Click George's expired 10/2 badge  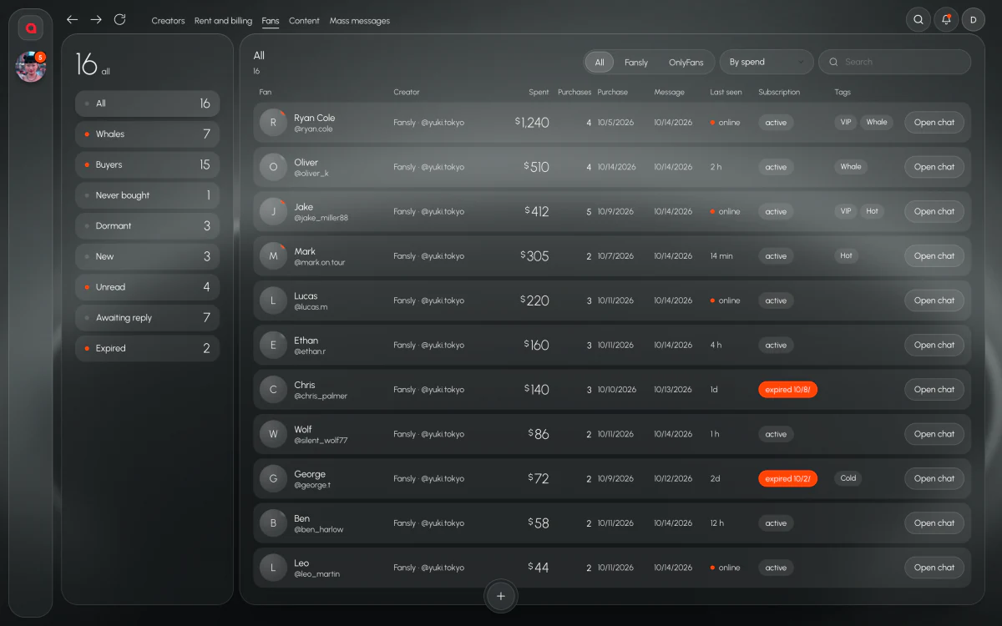coord(787,478)
